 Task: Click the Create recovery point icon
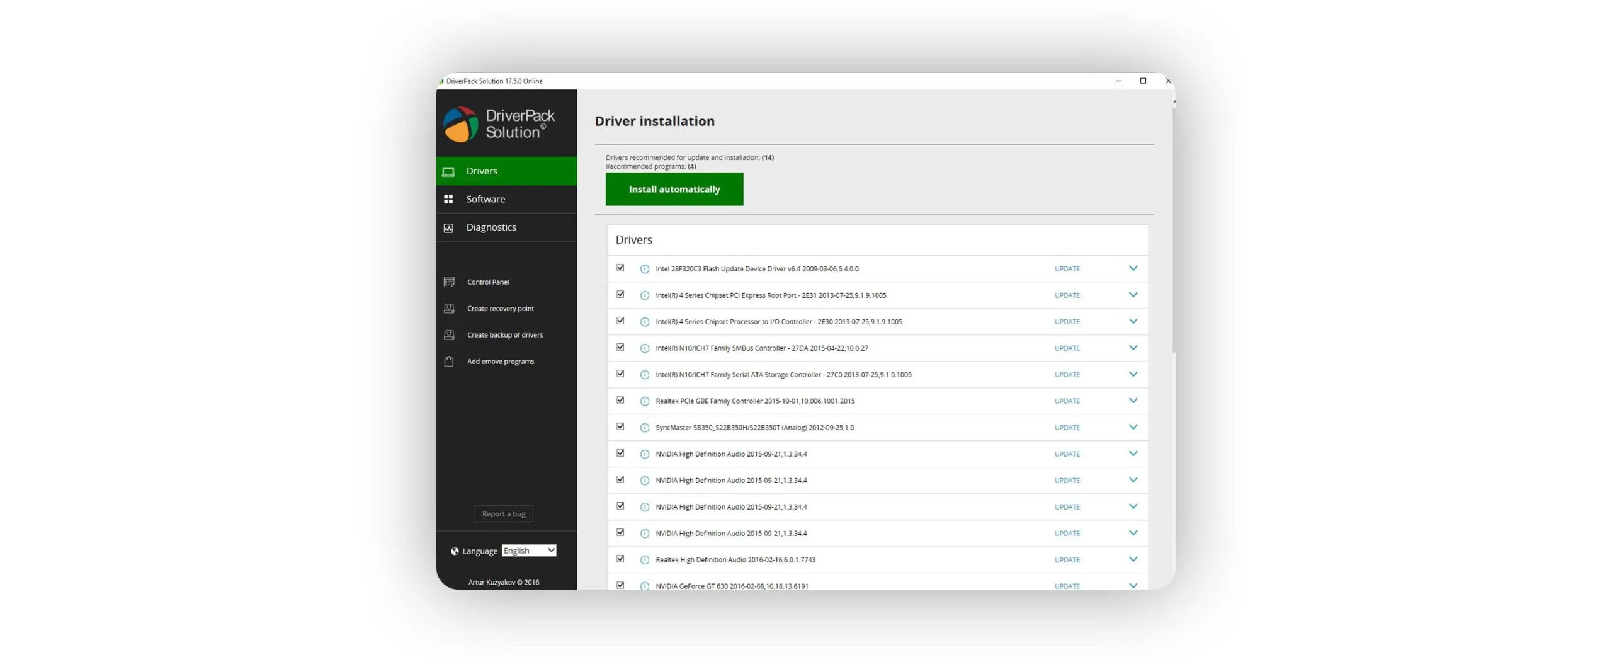point(448,308)
